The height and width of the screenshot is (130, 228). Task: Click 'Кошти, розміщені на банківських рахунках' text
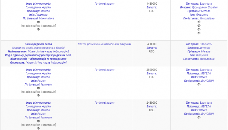click(105, 44)
